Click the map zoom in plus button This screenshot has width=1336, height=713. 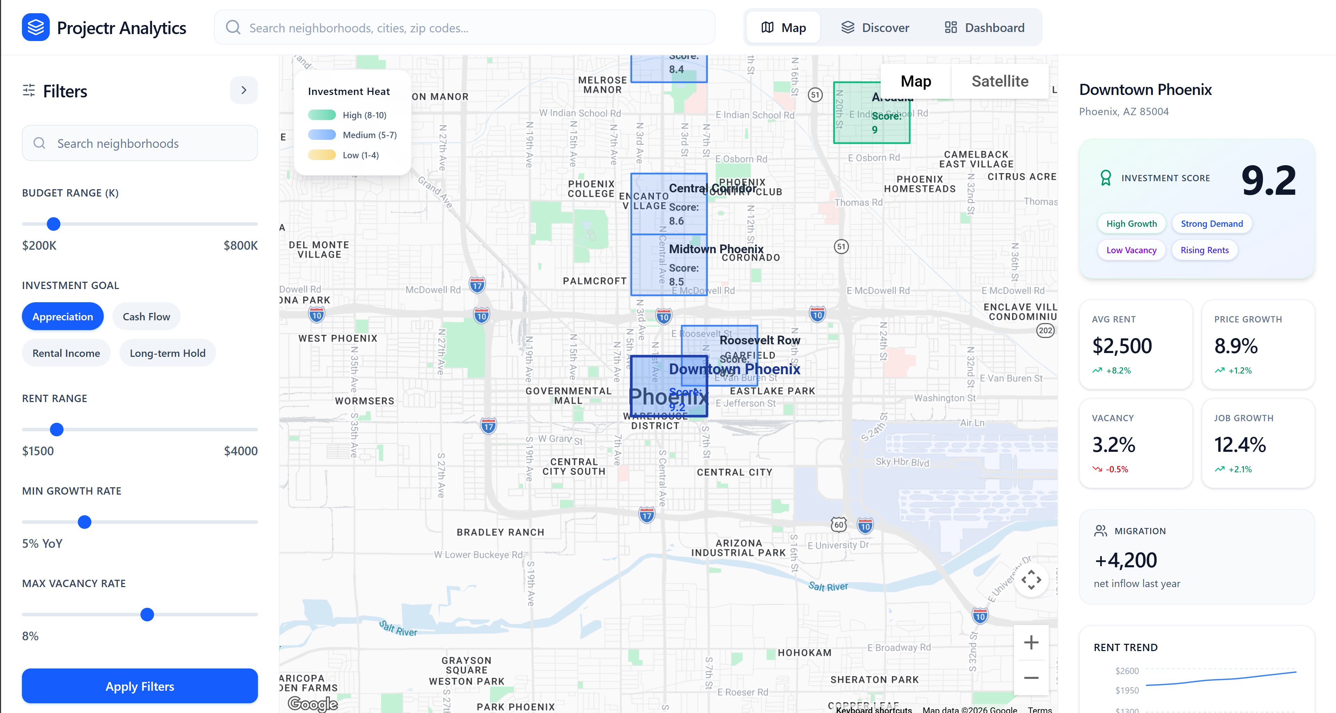click(1031, 642)
